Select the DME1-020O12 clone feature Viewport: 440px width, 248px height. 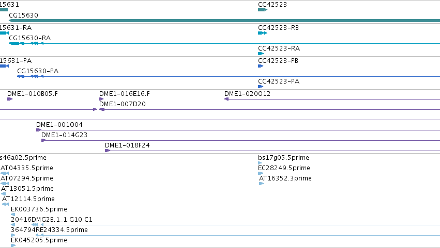[332, 99]
